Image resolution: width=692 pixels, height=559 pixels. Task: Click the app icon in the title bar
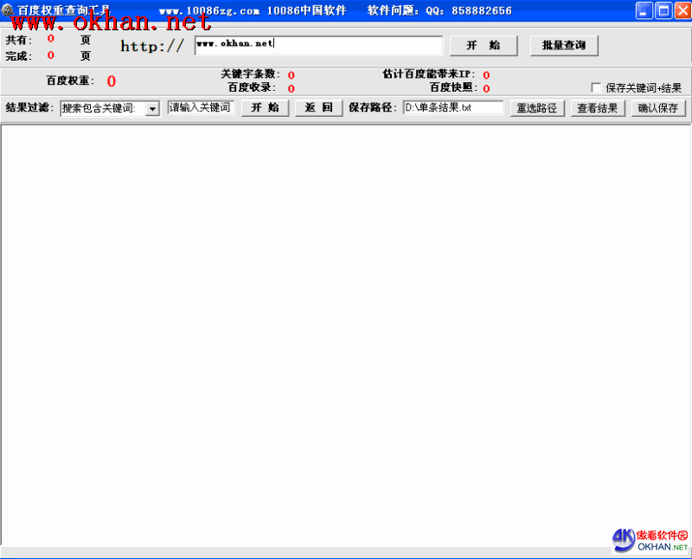tap(7, 10)
